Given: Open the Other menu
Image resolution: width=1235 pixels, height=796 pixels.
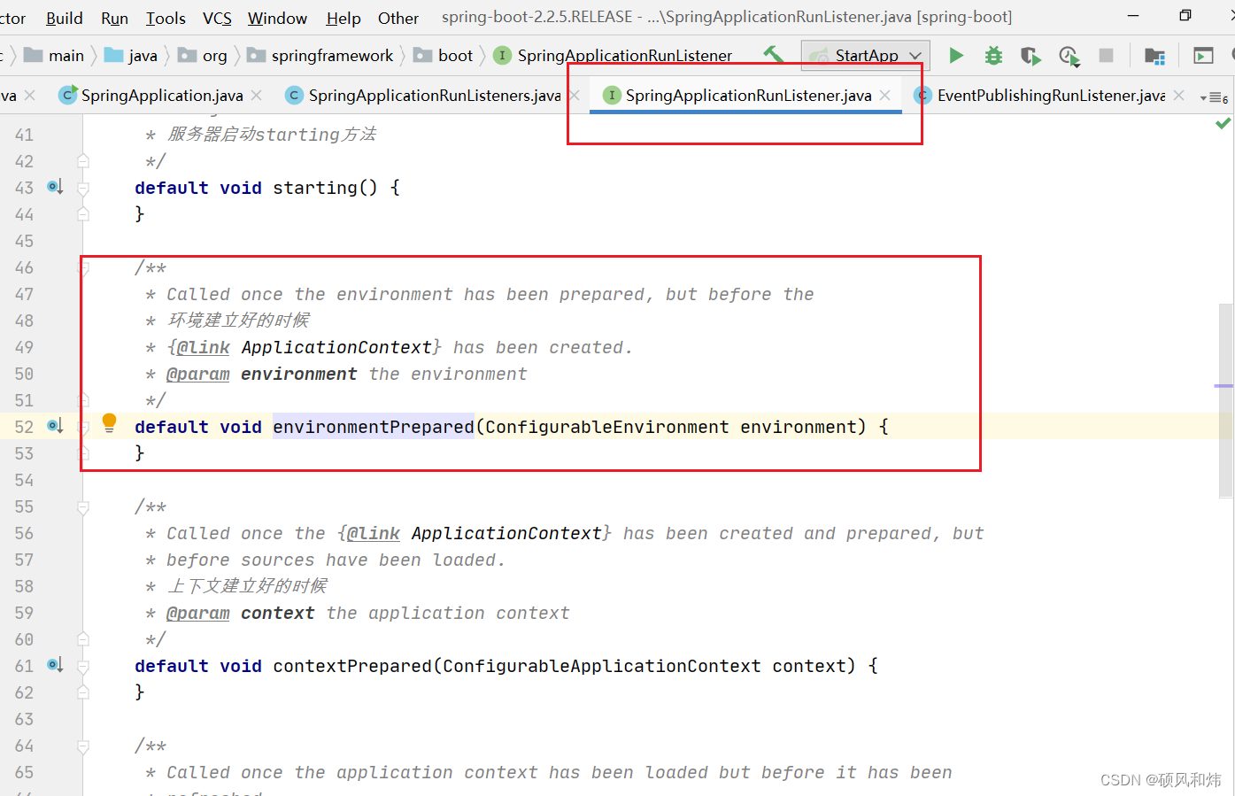Looking at the screenshot, I should point(398,18).
